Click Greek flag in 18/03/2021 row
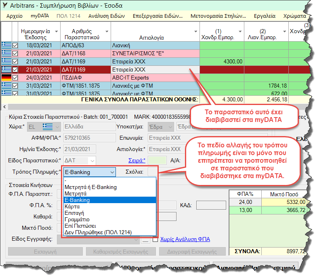Viewport: 315px width, 275px height. click(6, 45)
